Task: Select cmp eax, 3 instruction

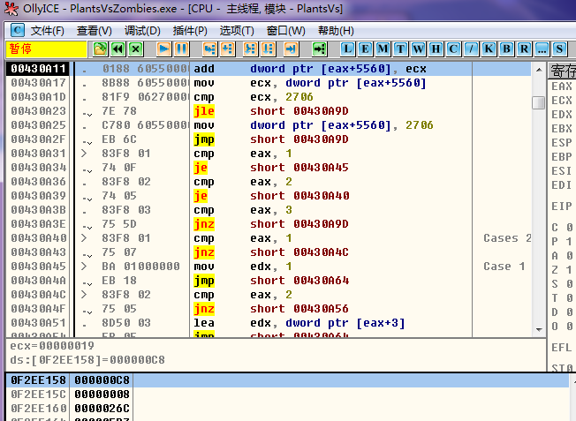Action: [x=243, y=210]
